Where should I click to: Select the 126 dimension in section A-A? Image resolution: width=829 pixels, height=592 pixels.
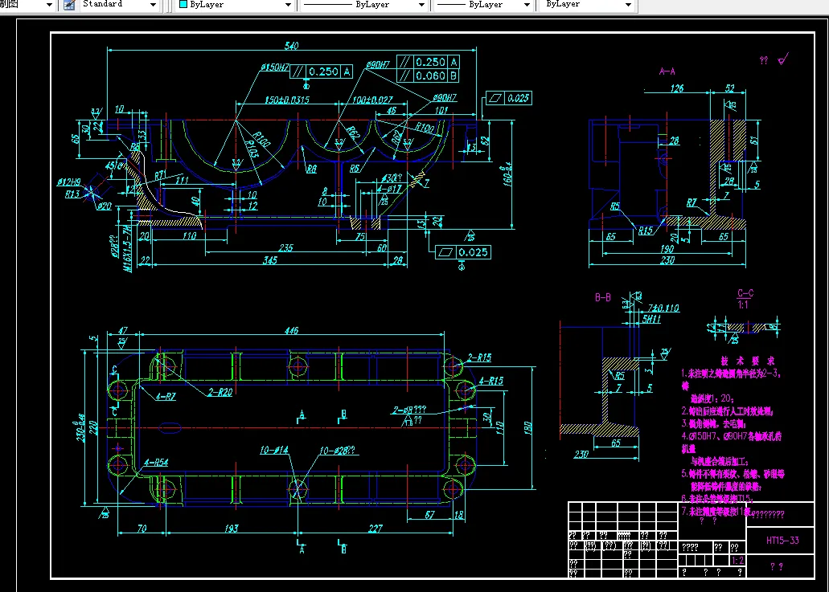(677, 88)
